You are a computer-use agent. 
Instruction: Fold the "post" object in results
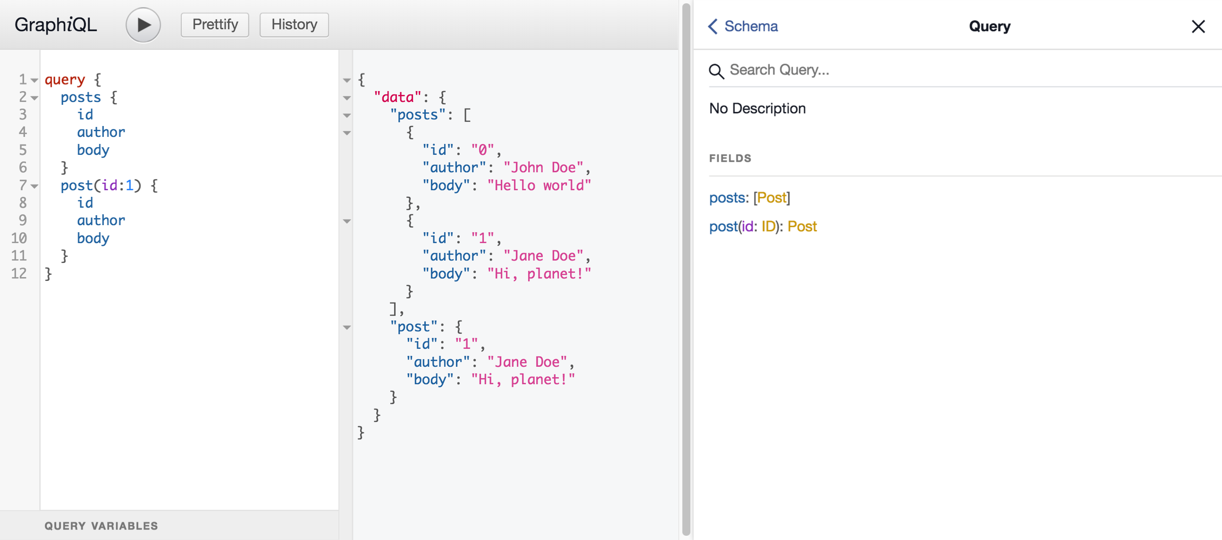tap(347, 327)
